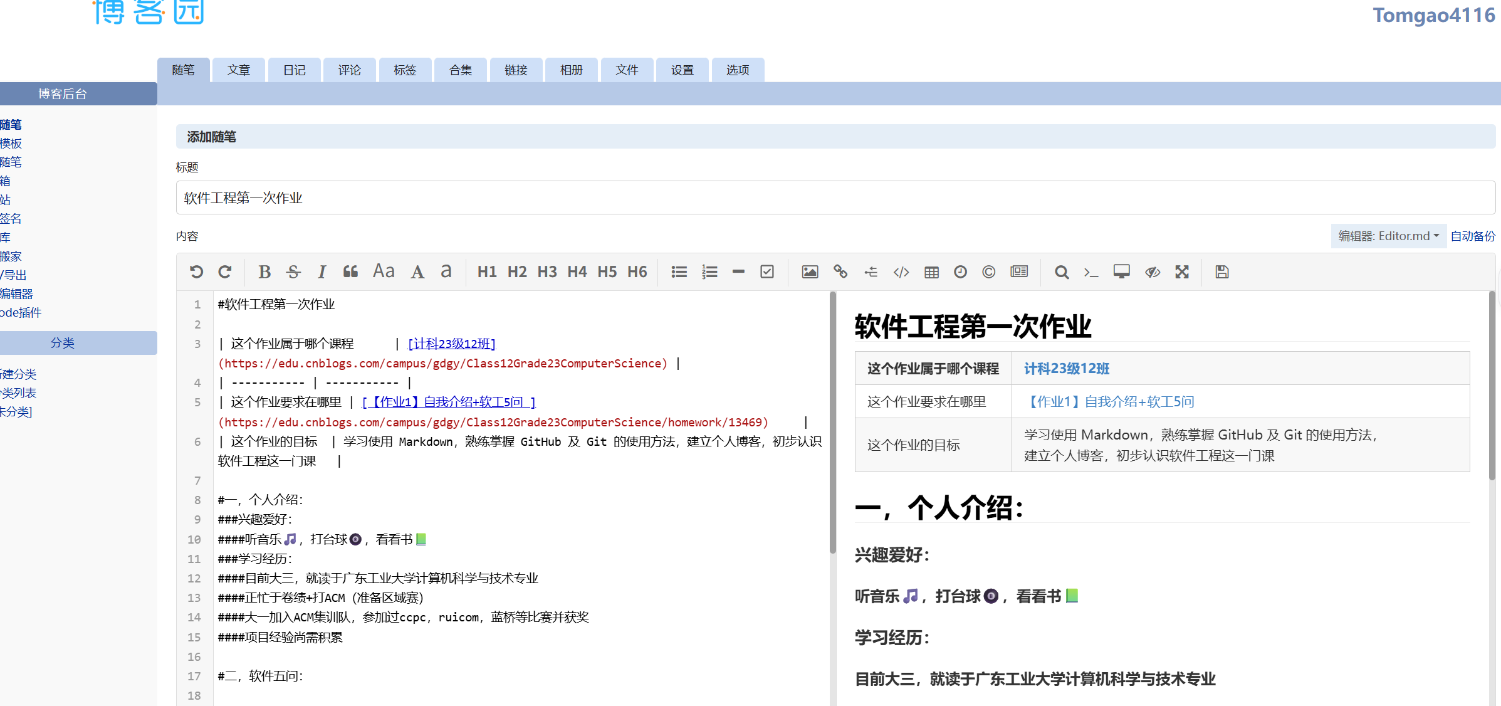Click the undo icon in editor toolbar

click(x=196, y=271)
